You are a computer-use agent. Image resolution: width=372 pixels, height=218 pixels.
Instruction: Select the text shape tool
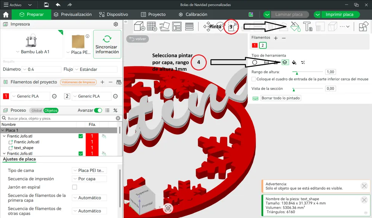coord(308,26)
